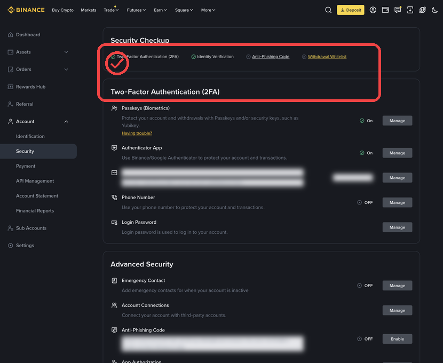443x363 pixels.
Task: Open the language globe icon
Action: point(422,10)
